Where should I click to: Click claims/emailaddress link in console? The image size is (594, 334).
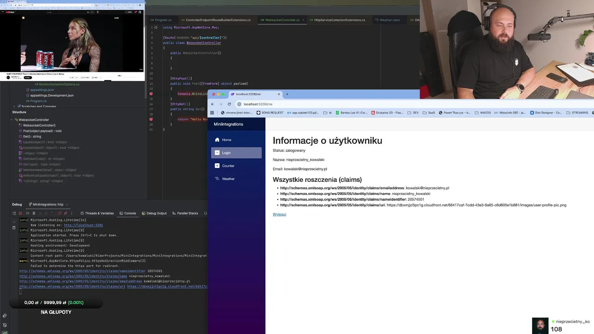(x=81, y=281)
